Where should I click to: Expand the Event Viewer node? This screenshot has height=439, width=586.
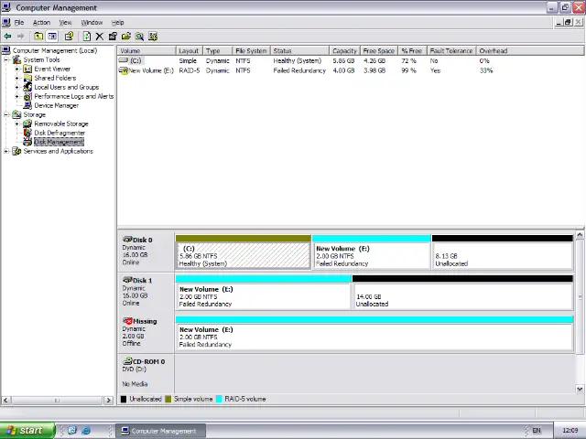click(x=16, y=69)
